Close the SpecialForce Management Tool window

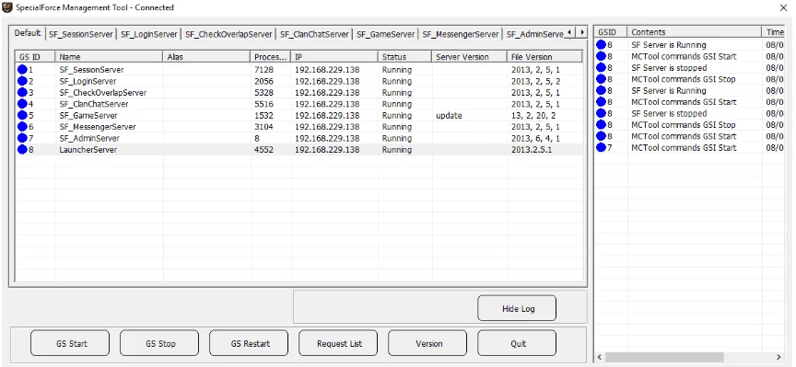point(783,7)
